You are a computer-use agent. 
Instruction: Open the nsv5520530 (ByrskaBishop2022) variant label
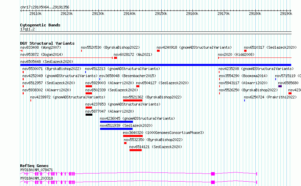110,47
